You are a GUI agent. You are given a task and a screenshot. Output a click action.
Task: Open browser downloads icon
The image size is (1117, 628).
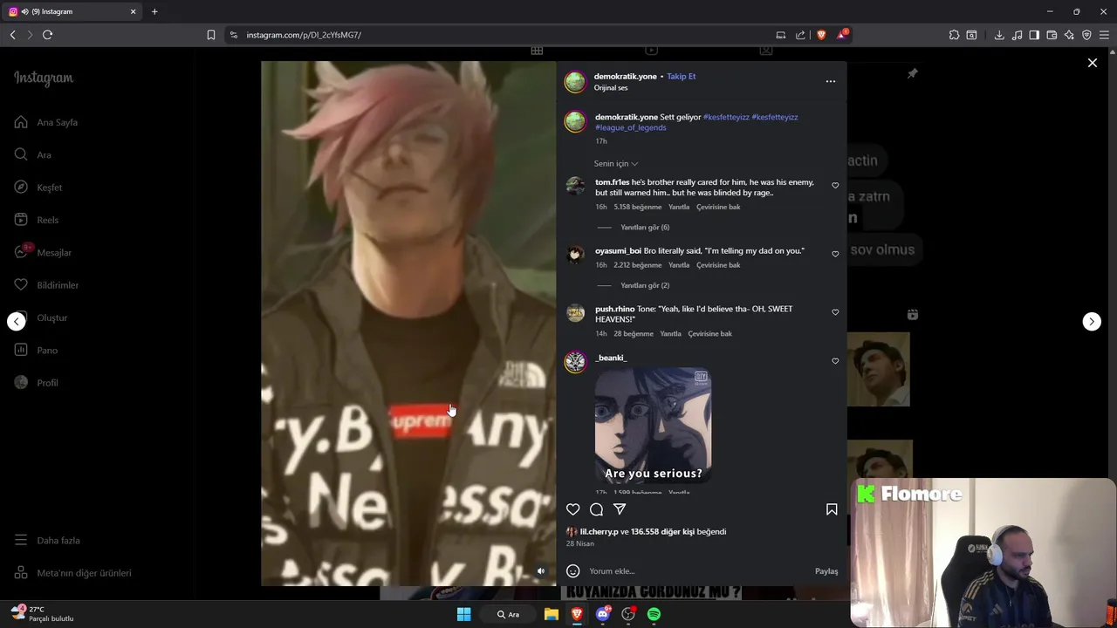(999, 35)
